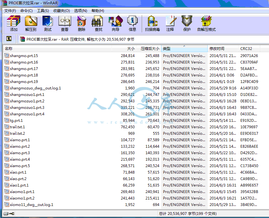Click the WinRAR title bar icon

[4, 3]
